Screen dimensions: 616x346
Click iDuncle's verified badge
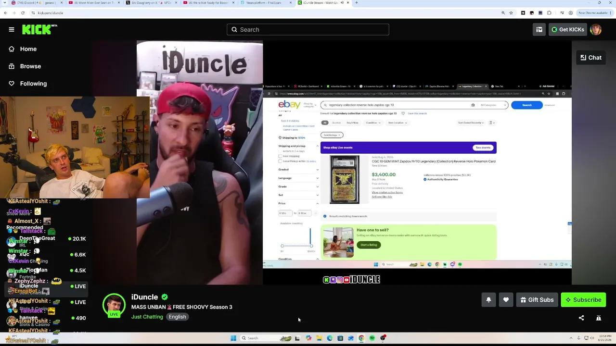(x=165, y=297)
